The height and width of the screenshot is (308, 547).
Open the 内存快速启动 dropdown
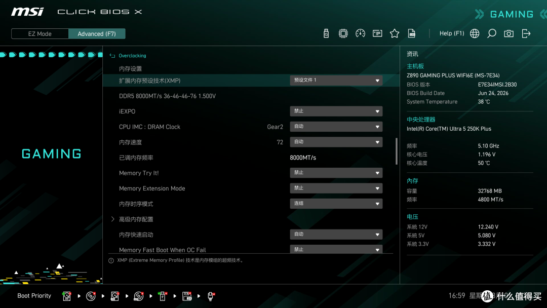tap(336, 235)
